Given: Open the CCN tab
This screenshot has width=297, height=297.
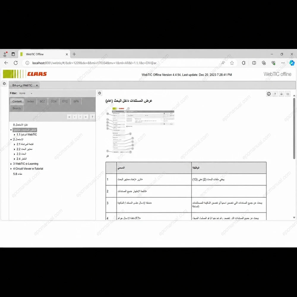Looking at the screenshot, I should point(53,101).
